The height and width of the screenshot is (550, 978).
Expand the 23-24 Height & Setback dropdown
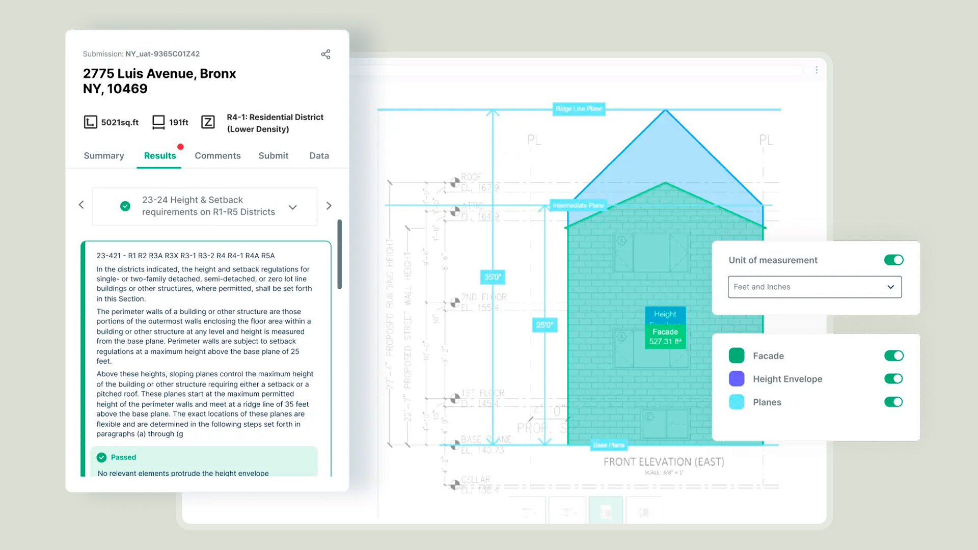pyautogui.click(x=292, y=207)
